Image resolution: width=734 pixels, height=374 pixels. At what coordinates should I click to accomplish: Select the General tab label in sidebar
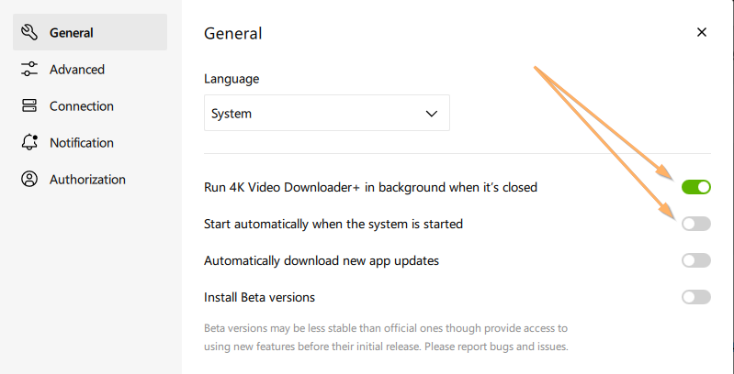pyautogui.click(x=72, y=33)
